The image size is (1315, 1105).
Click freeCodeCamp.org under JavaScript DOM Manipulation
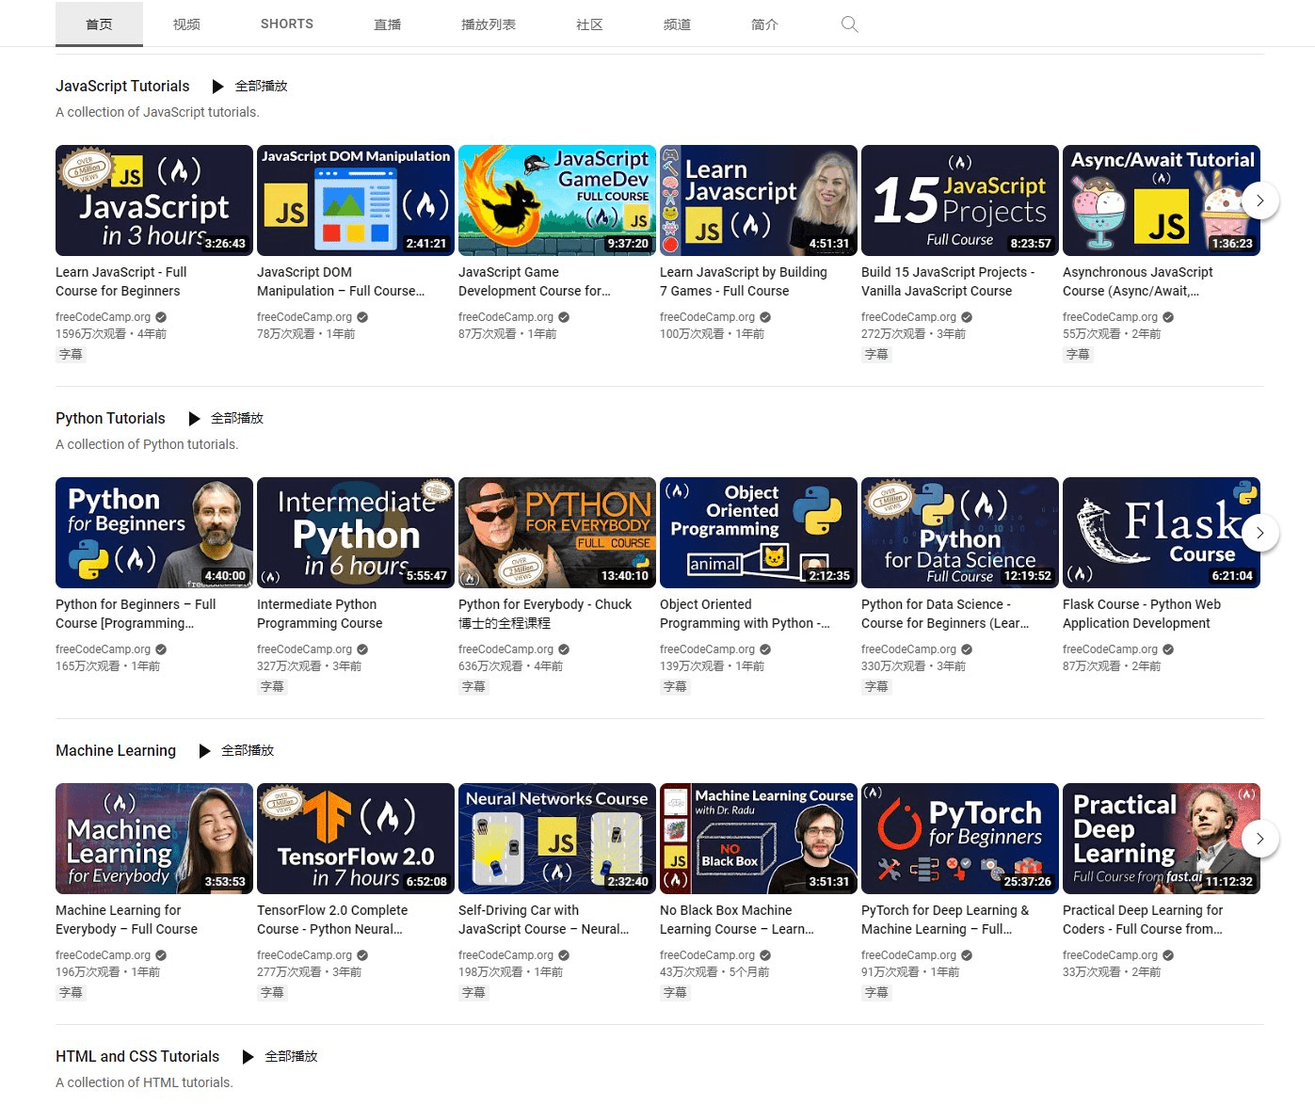point(304,317)
